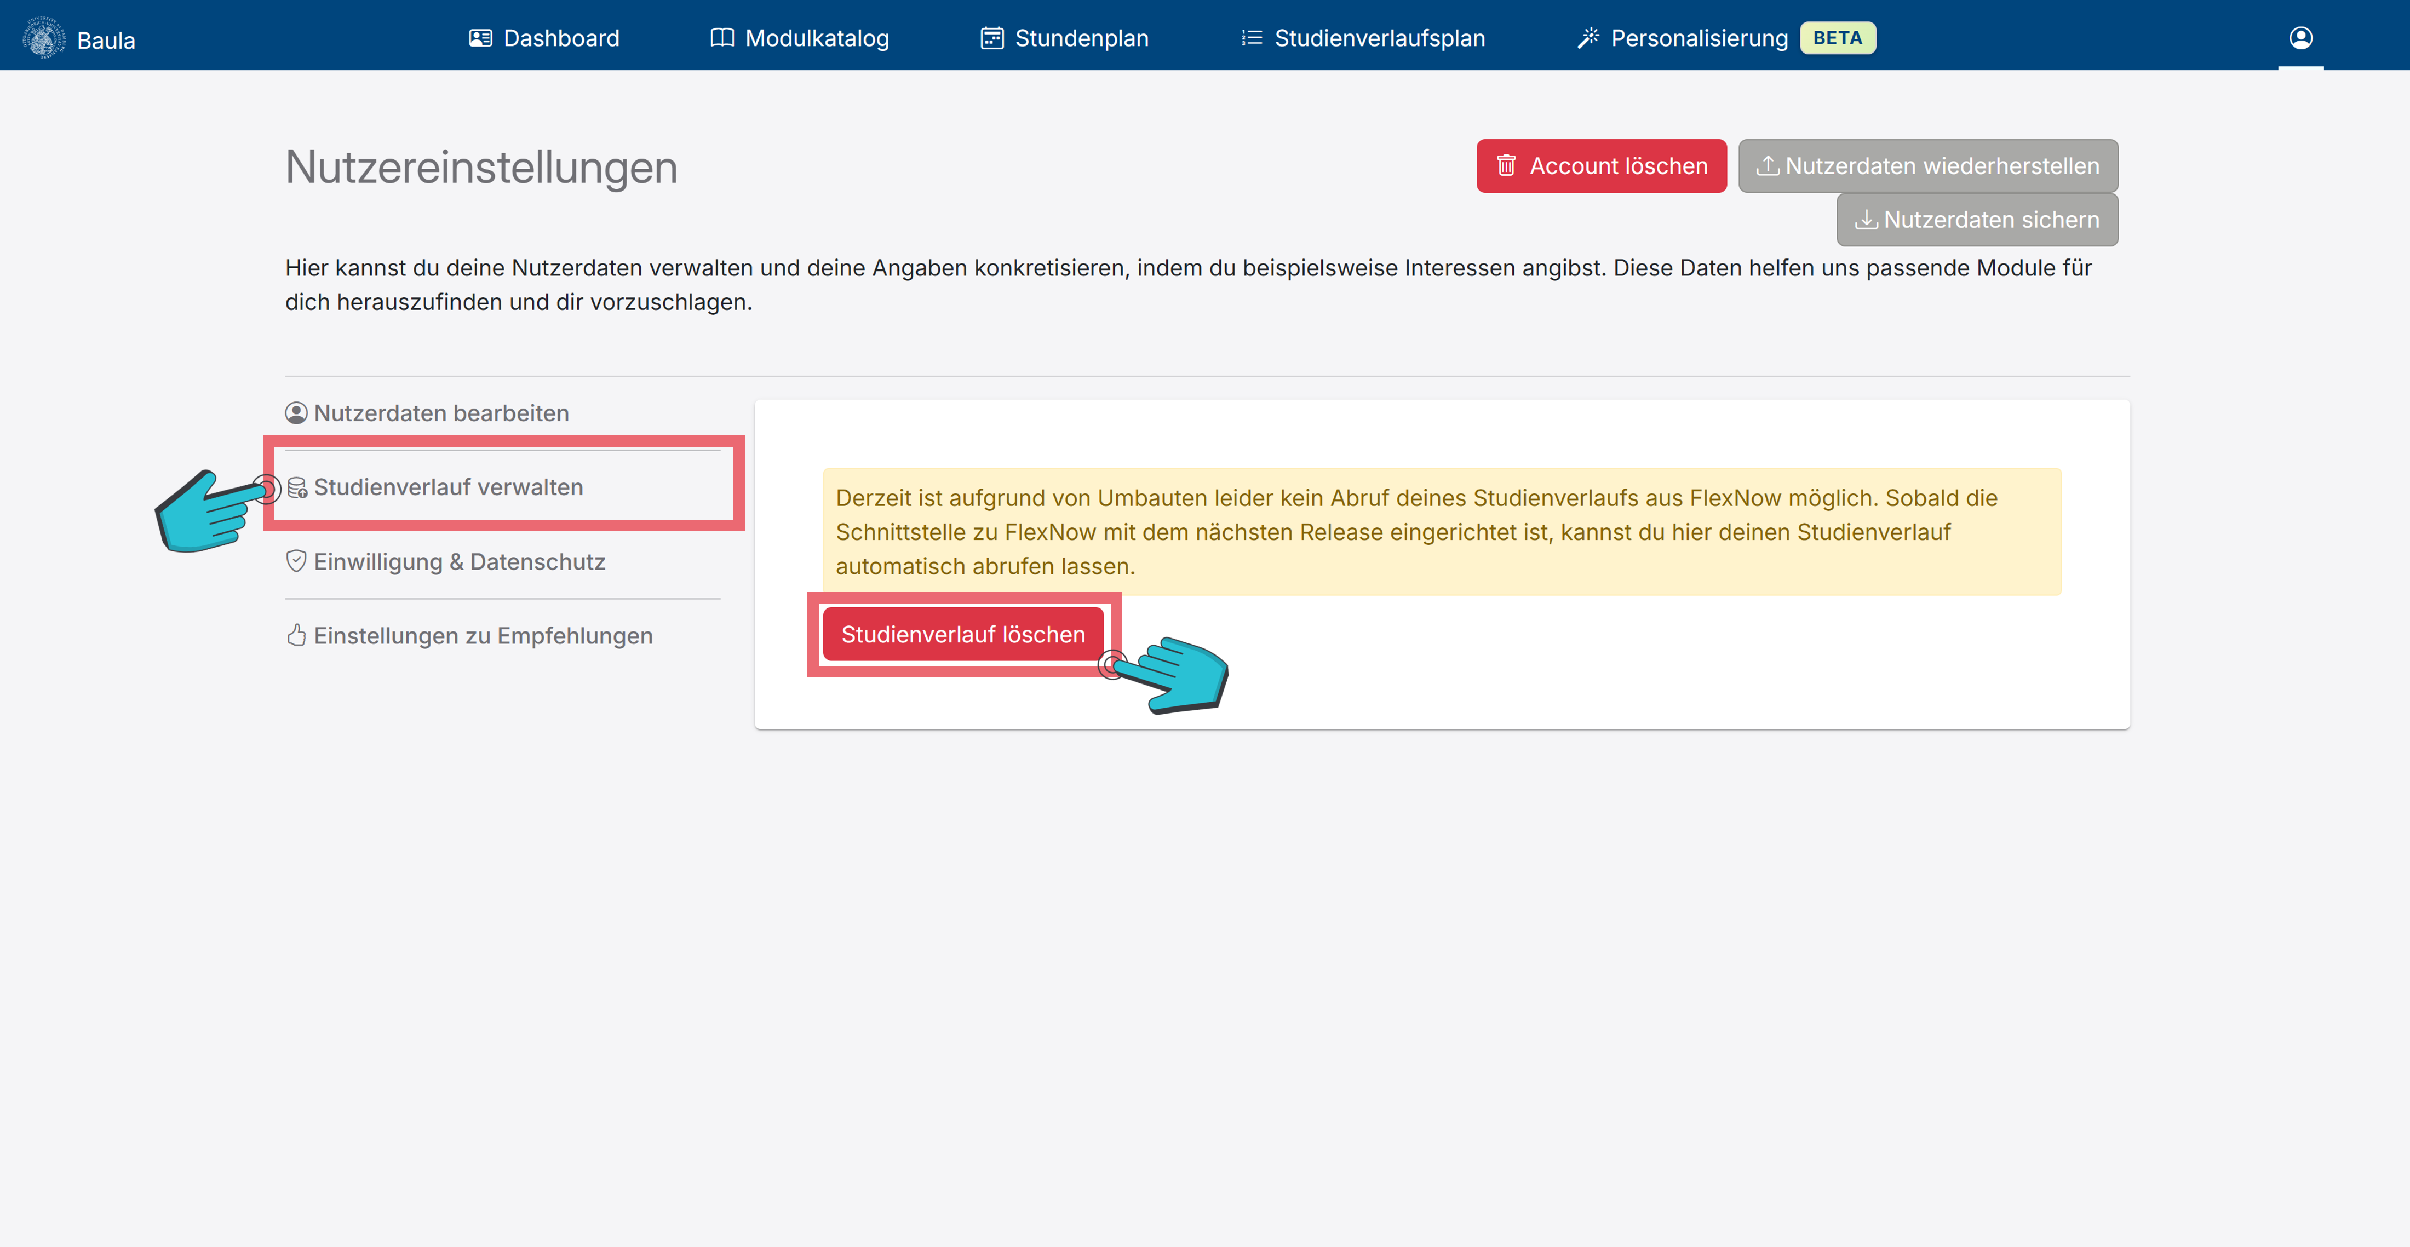Click the download icon in Nutzerdaten sichern

1867,219
